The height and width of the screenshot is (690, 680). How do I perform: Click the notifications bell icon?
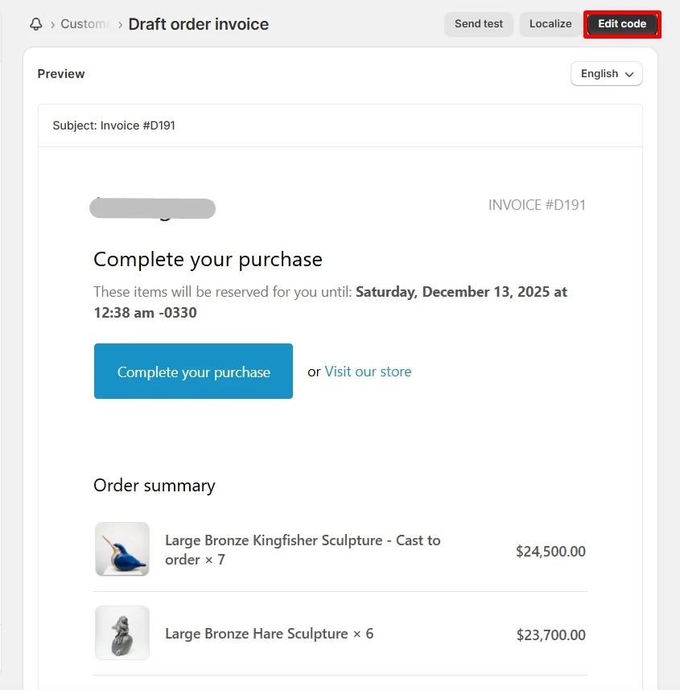click(35, 24)
